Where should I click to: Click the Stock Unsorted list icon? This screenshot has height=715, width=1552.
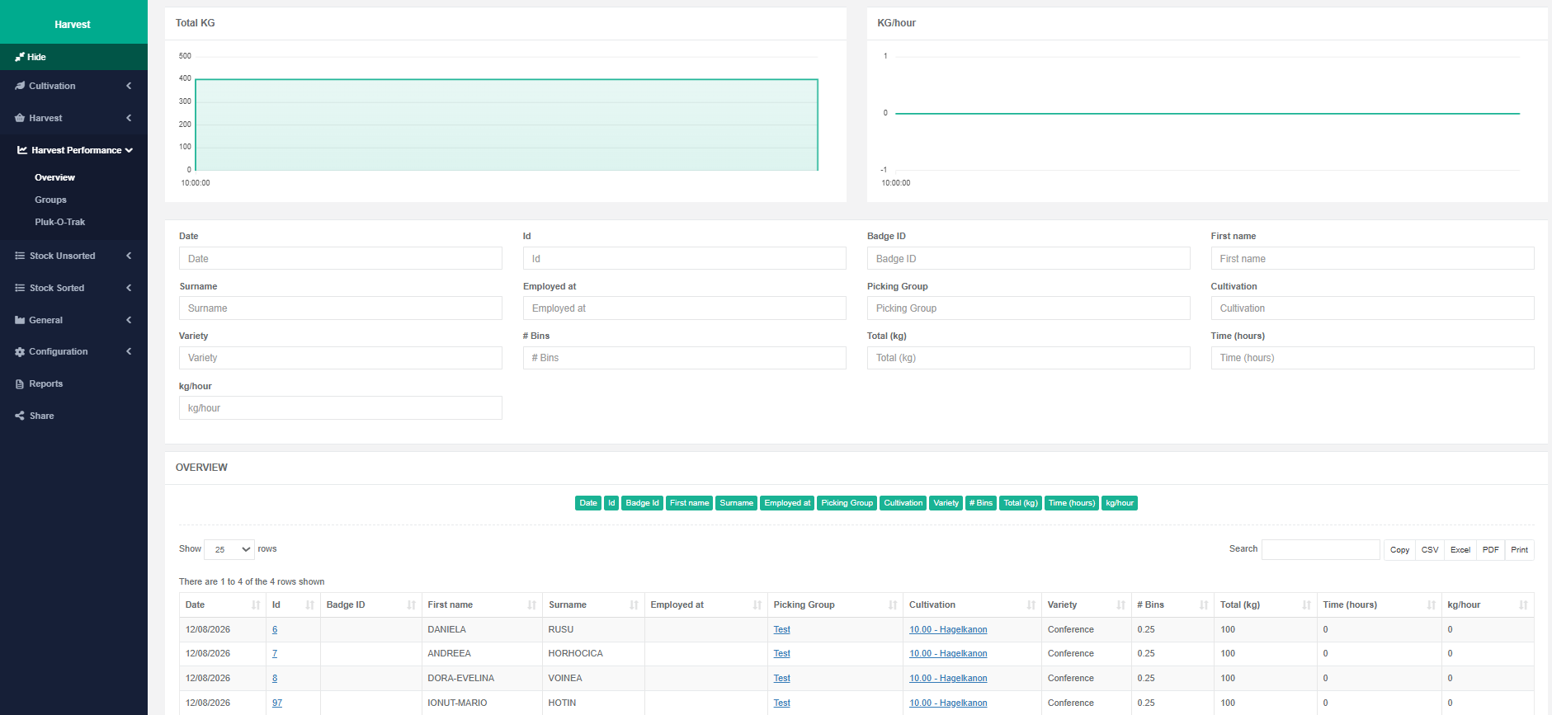click(x=20, y=256)
